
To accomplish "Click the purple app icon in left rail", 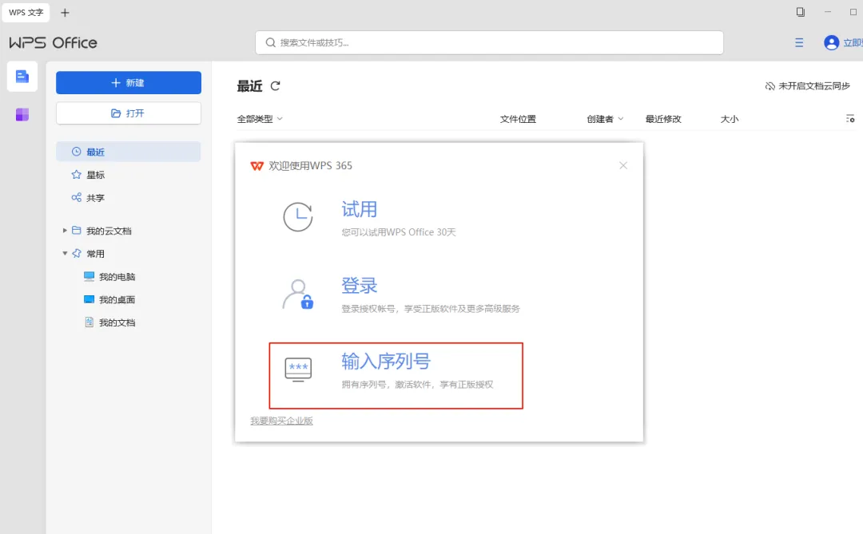I will (22, 114).
